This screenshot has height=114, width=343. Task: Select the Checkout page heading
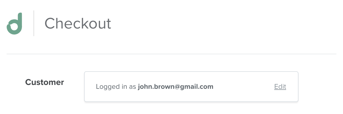[78, 24]
